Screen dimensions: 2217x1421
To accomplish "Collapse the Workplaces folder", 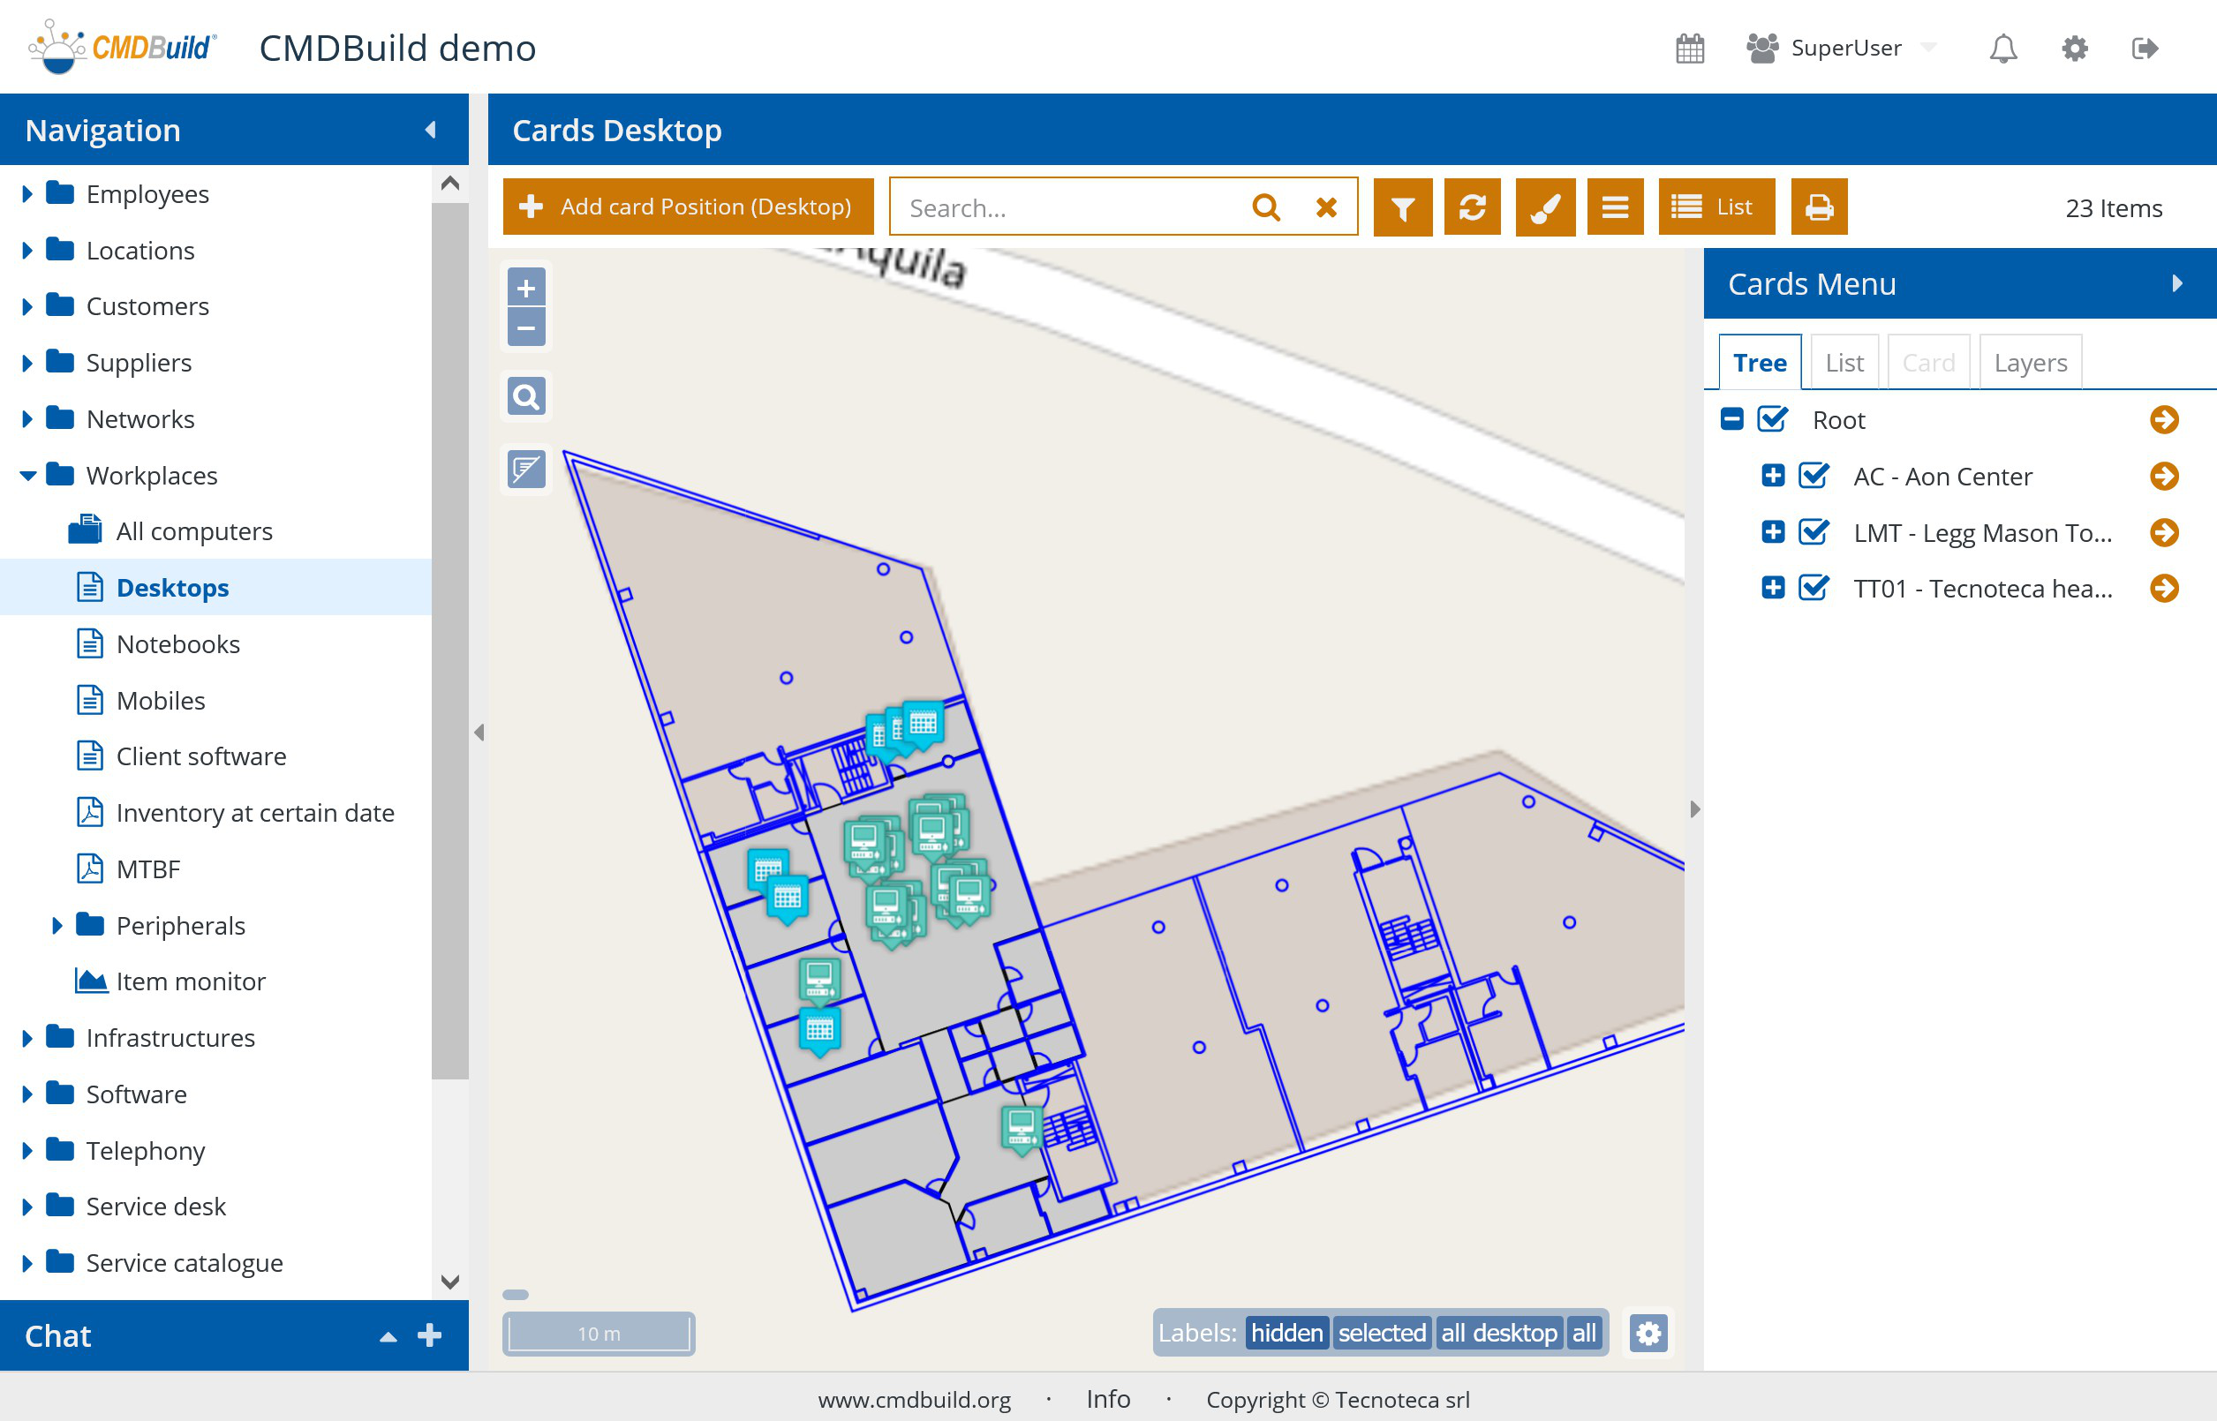I will tap(27, 476).
